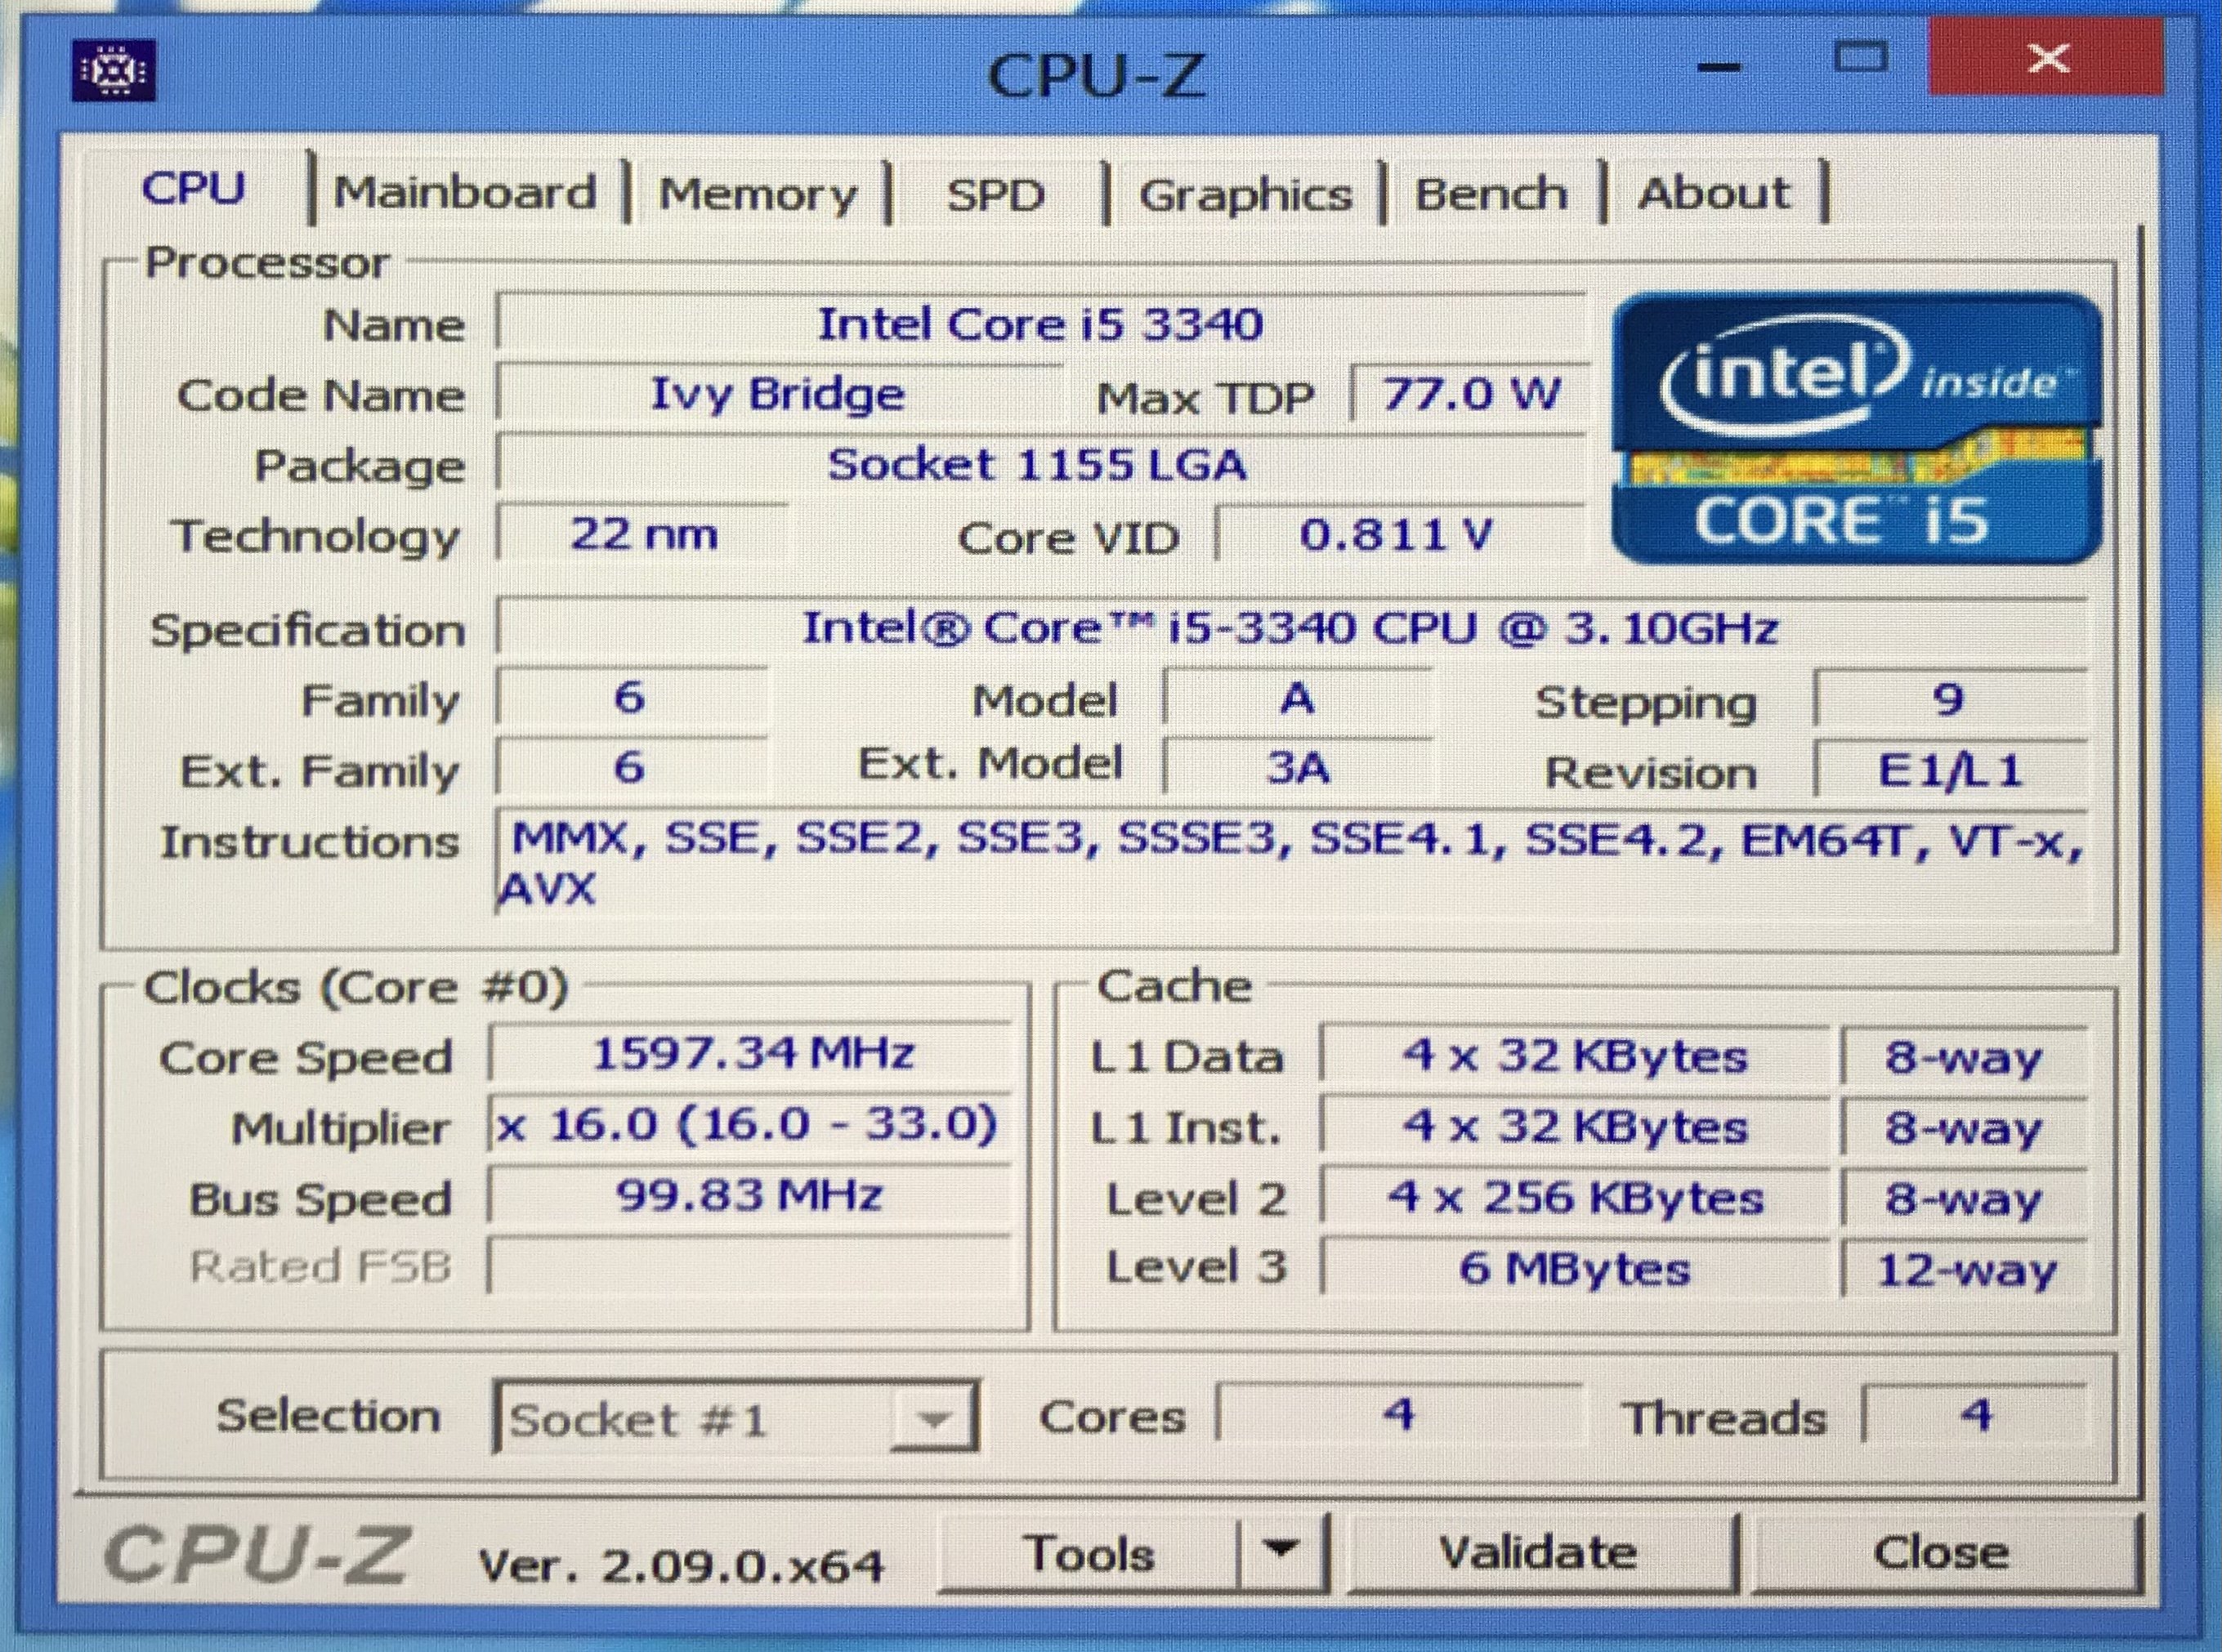Click the Specification text field
Viewport: 2222px width, 1652px height.
[1290, 628]
